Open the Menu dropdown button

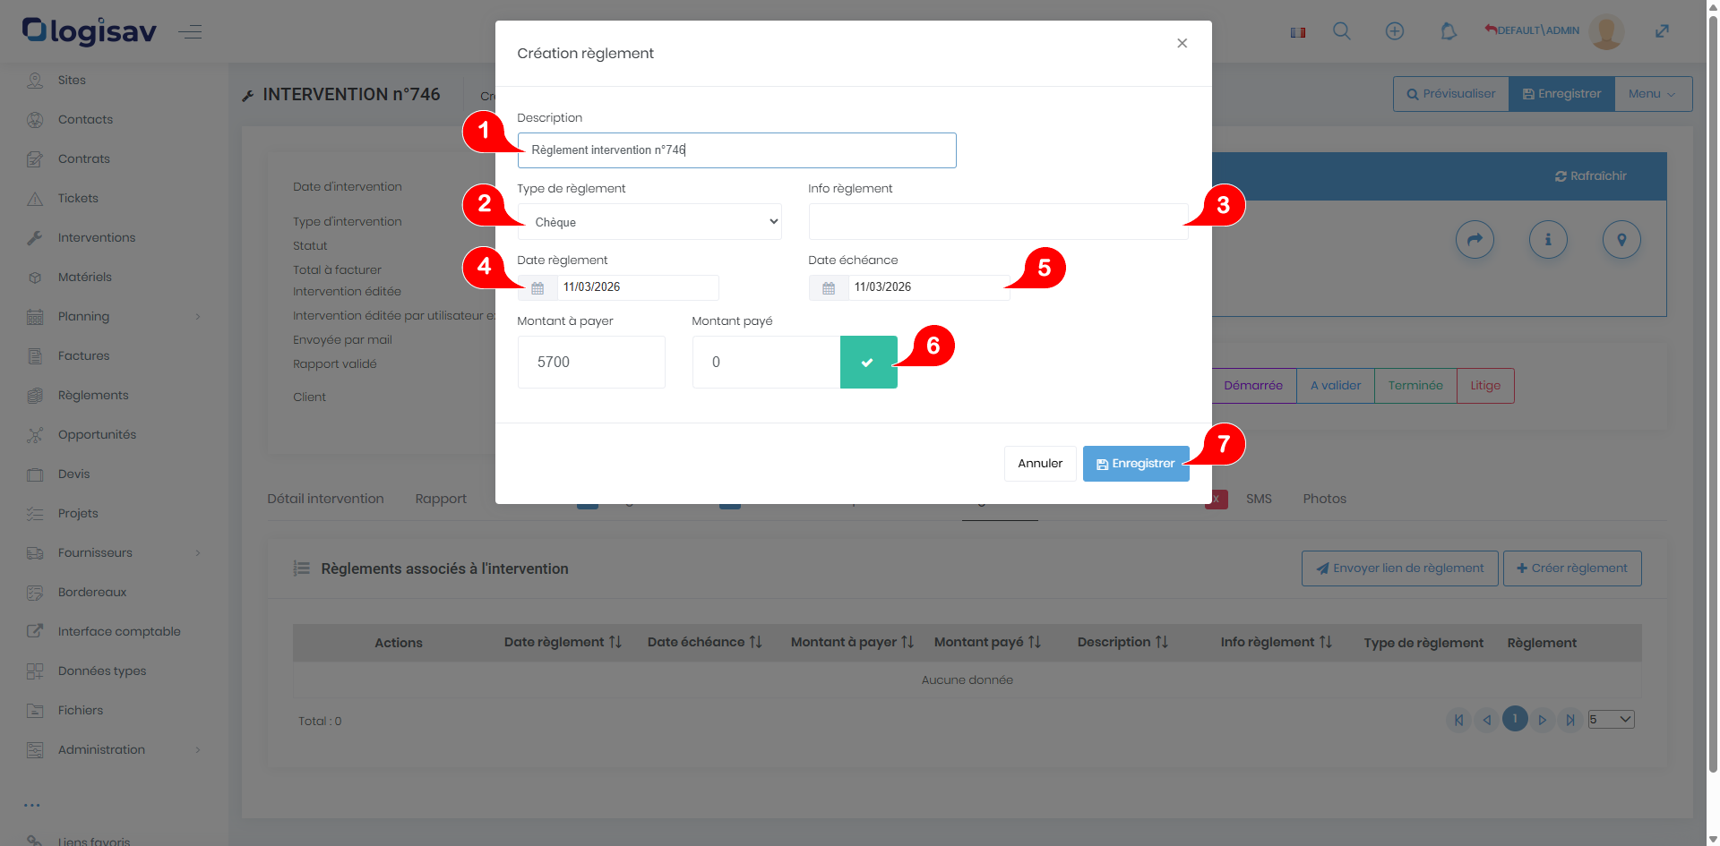click(x=1652, y=94)
